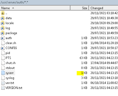Click the shut.sh file icon

[x=3, y=63]
